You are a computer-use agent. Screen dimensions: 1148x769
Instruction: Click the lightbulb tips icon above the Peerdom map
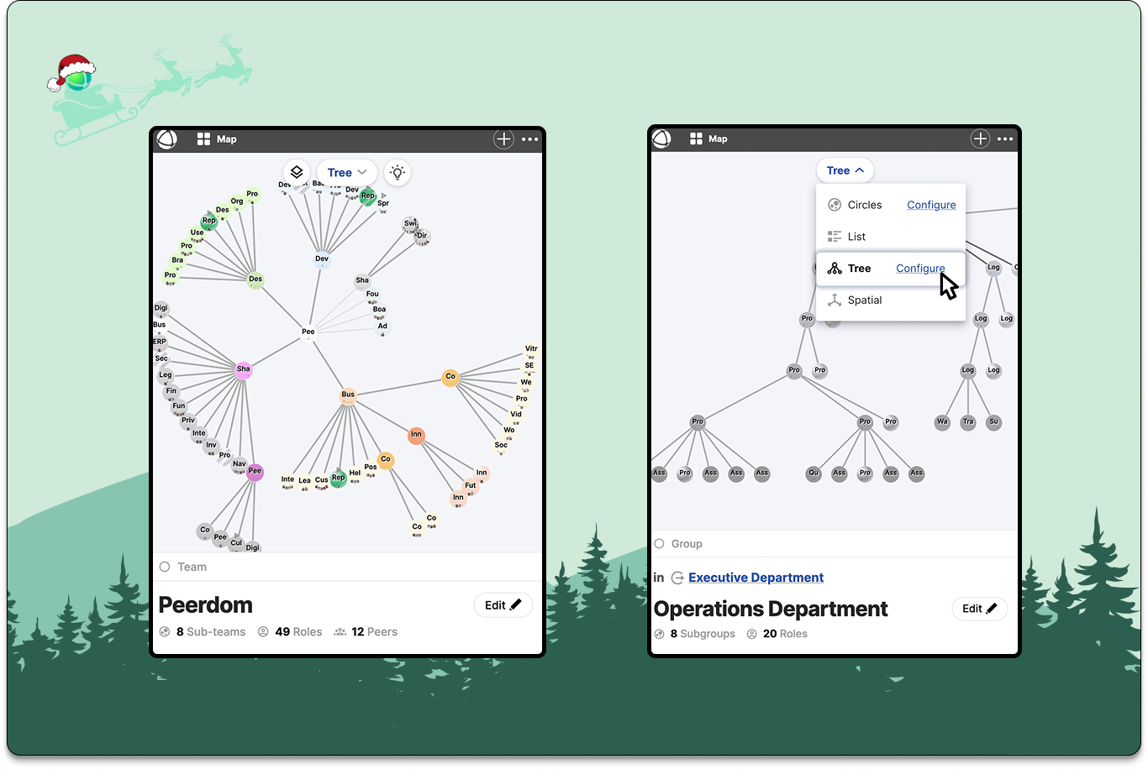point(397,171)
